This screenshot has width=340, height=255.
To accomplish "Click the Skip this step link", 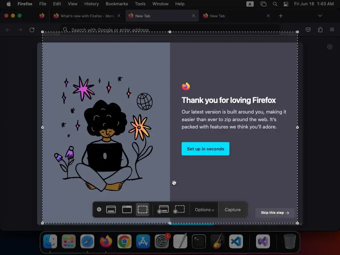I will (x=275, y=213).
